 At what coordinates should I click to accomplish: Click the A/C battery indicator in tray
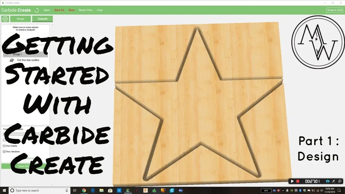[x=266, y=190]
